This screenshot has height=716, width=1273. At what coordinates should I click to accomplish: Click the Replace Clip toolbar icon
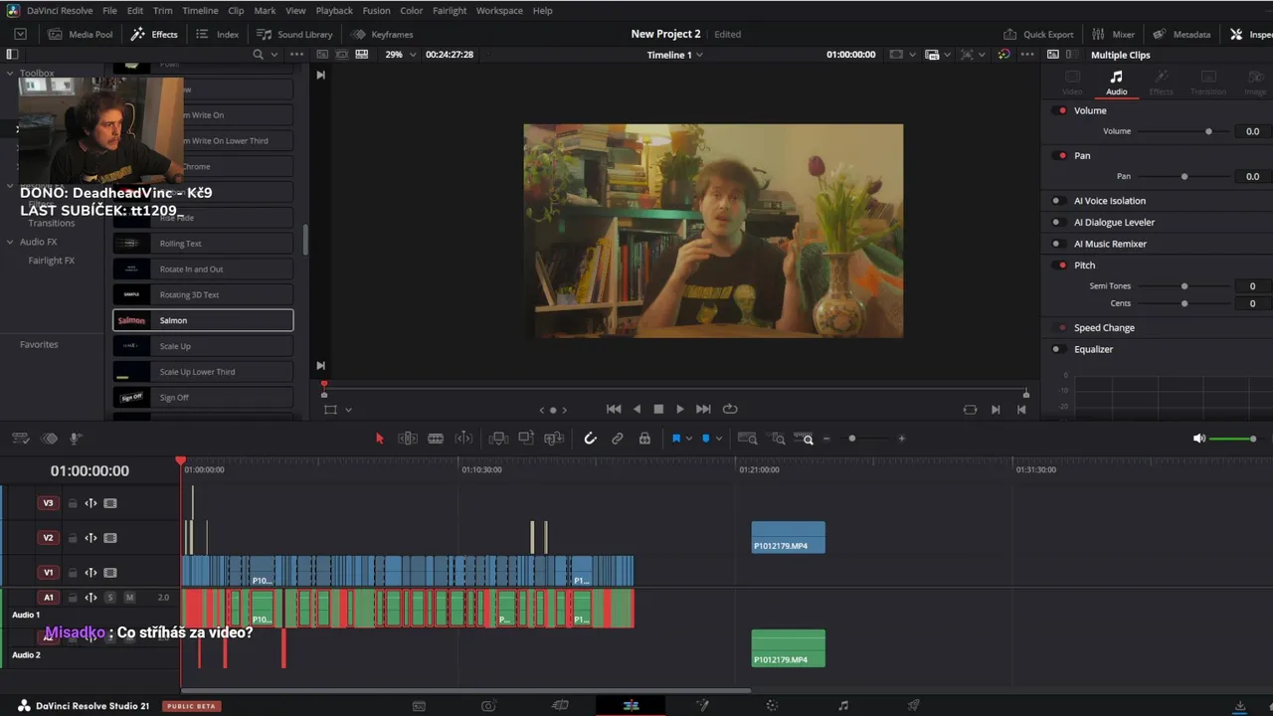pyautogui.click(x=554, y=439)
